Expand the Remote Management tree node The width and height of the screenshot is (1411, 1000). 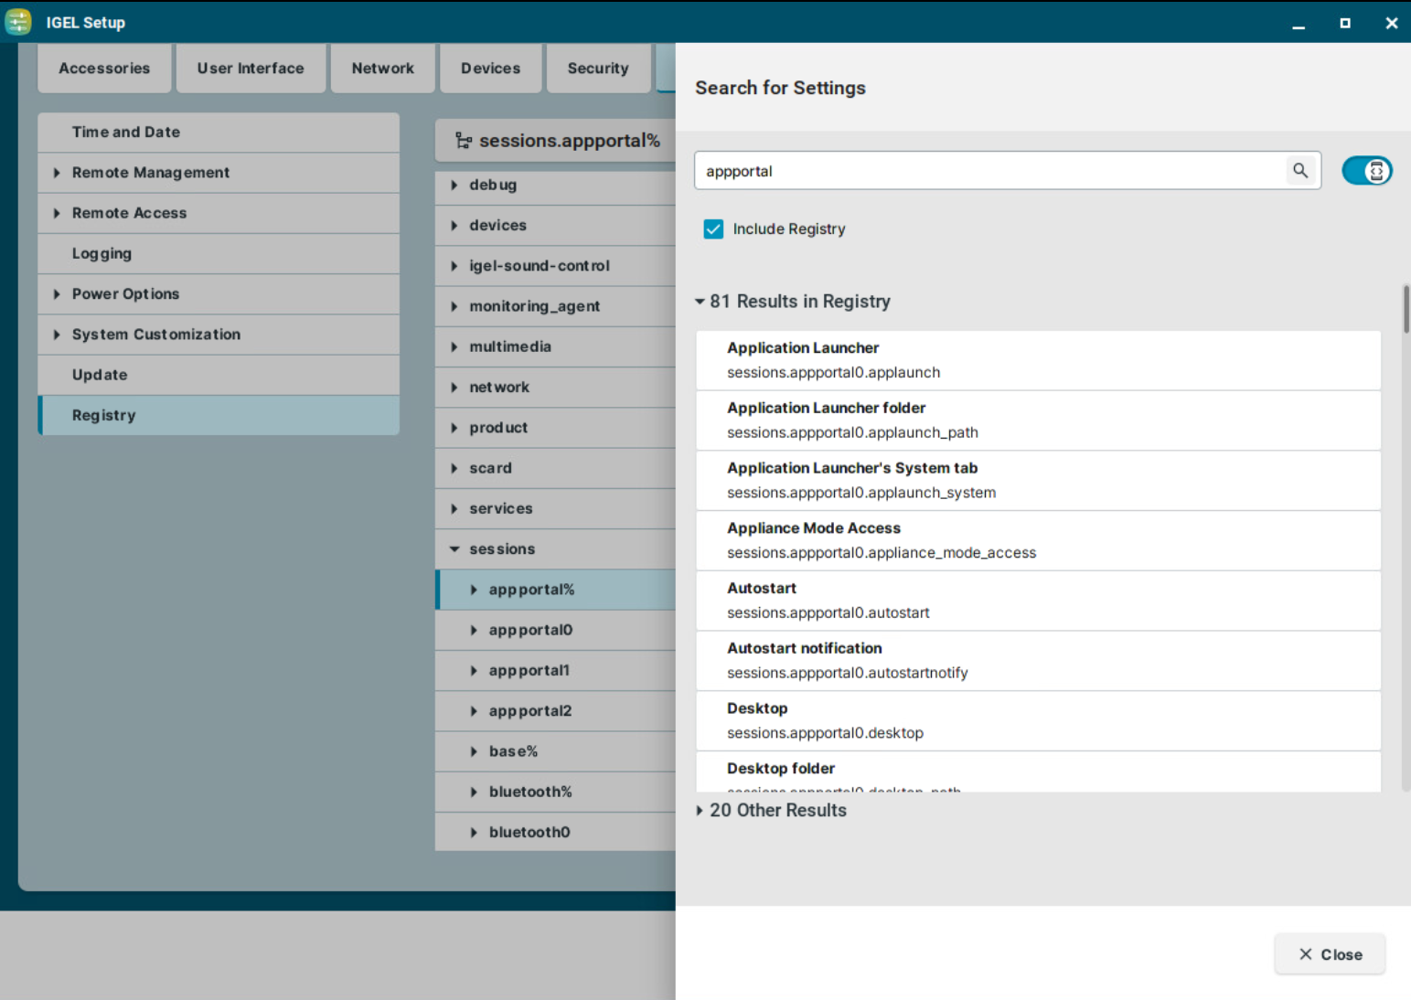coord(57,173)
